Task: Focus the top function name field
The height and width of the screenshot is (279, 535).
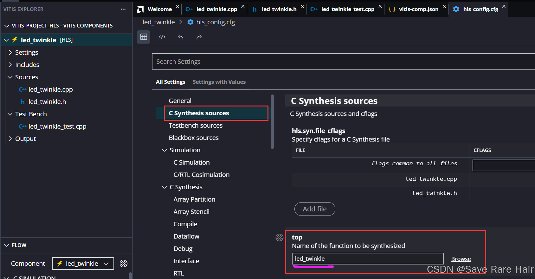Action: coord(368,259)
